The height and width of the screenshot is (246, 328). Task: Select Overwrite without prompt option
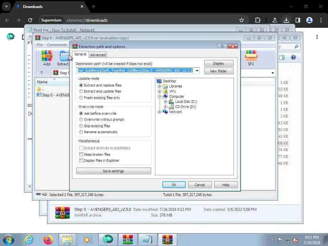click(102, 119)
